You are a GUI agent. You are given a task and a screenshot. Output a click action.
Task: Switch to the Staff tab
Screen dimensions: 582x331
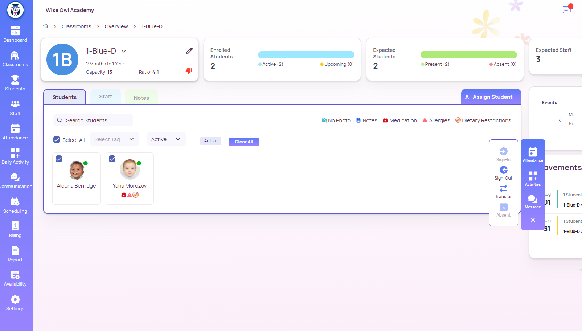click(106, 97)
